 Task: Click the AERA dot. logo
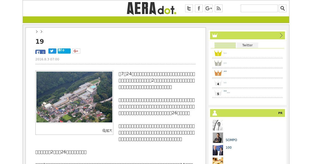click(x=151, y=8)
